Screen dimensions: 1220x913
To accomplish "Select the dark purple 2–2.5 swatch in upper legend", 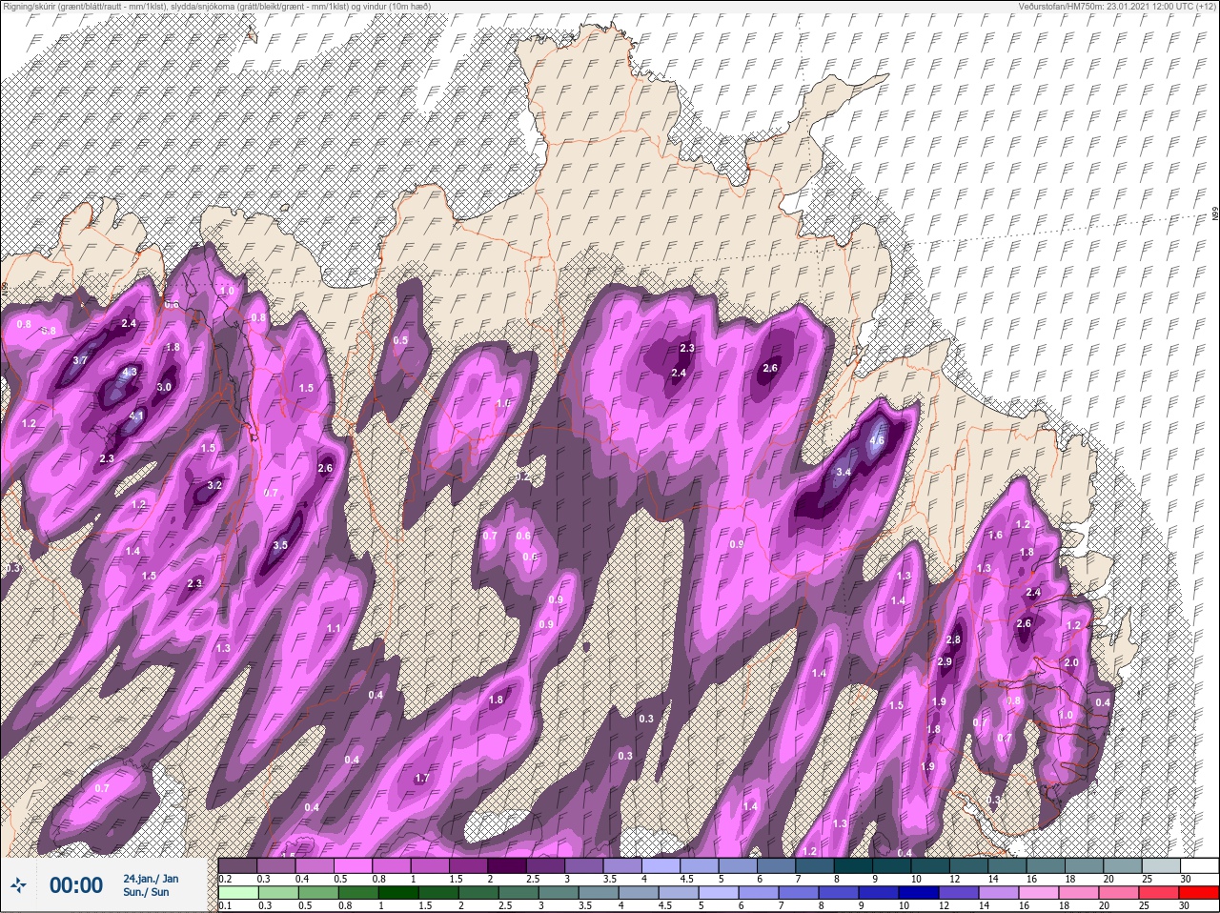I will click(x=508, y=865).
